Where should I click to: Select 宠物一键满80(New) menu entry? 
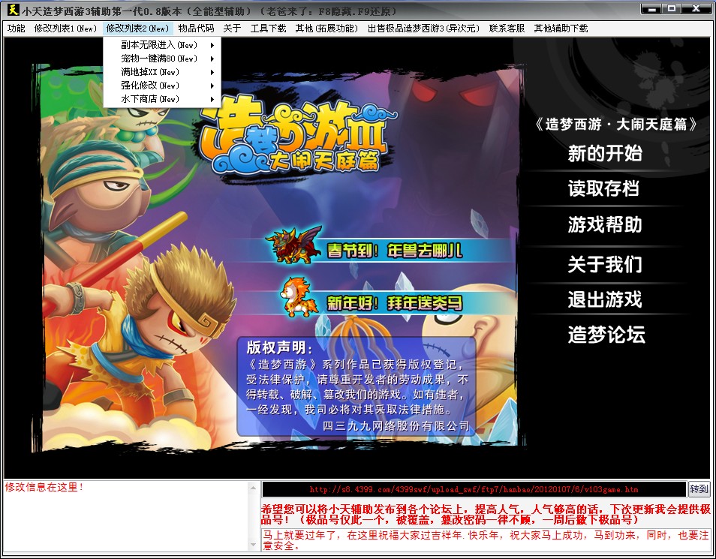click(x=163, y=59)
